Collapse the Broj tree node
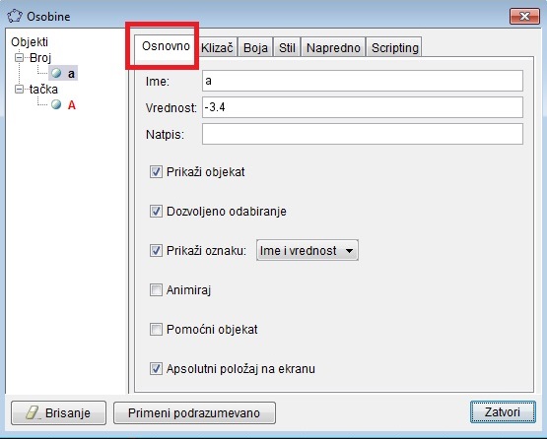Screen dimensions: 547x439 coord(20,57)
